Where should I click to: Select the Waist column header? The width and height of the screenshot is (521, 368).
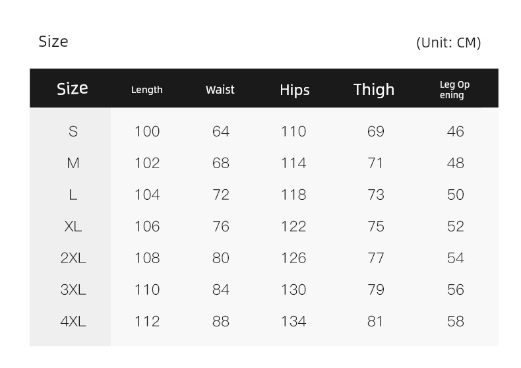click(x=220, y=90)
